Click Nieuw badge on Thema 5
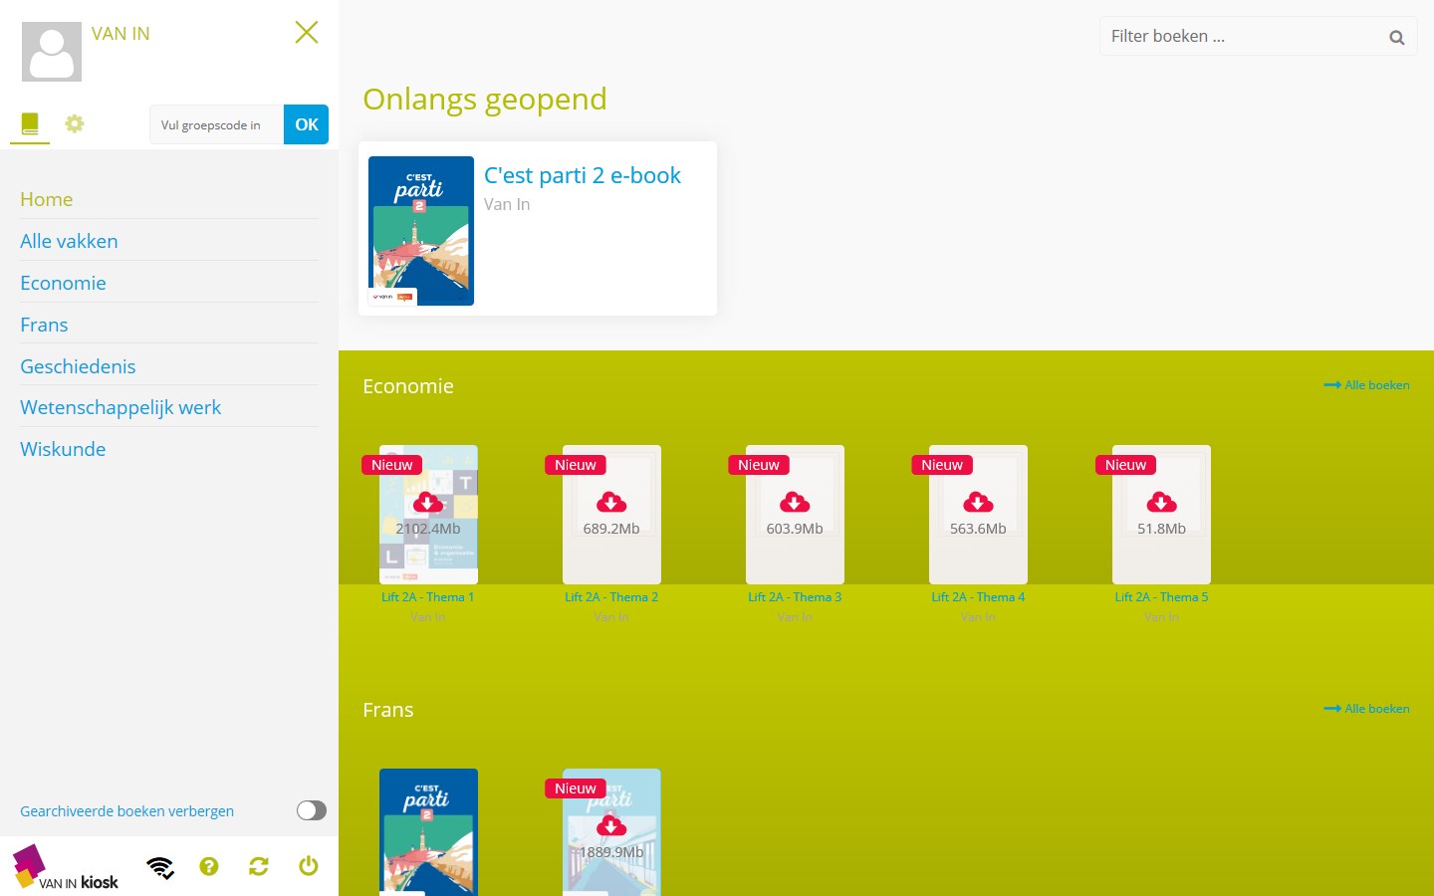The width and height of the screenshot is (1434, 896). (x=1125, y=465)
